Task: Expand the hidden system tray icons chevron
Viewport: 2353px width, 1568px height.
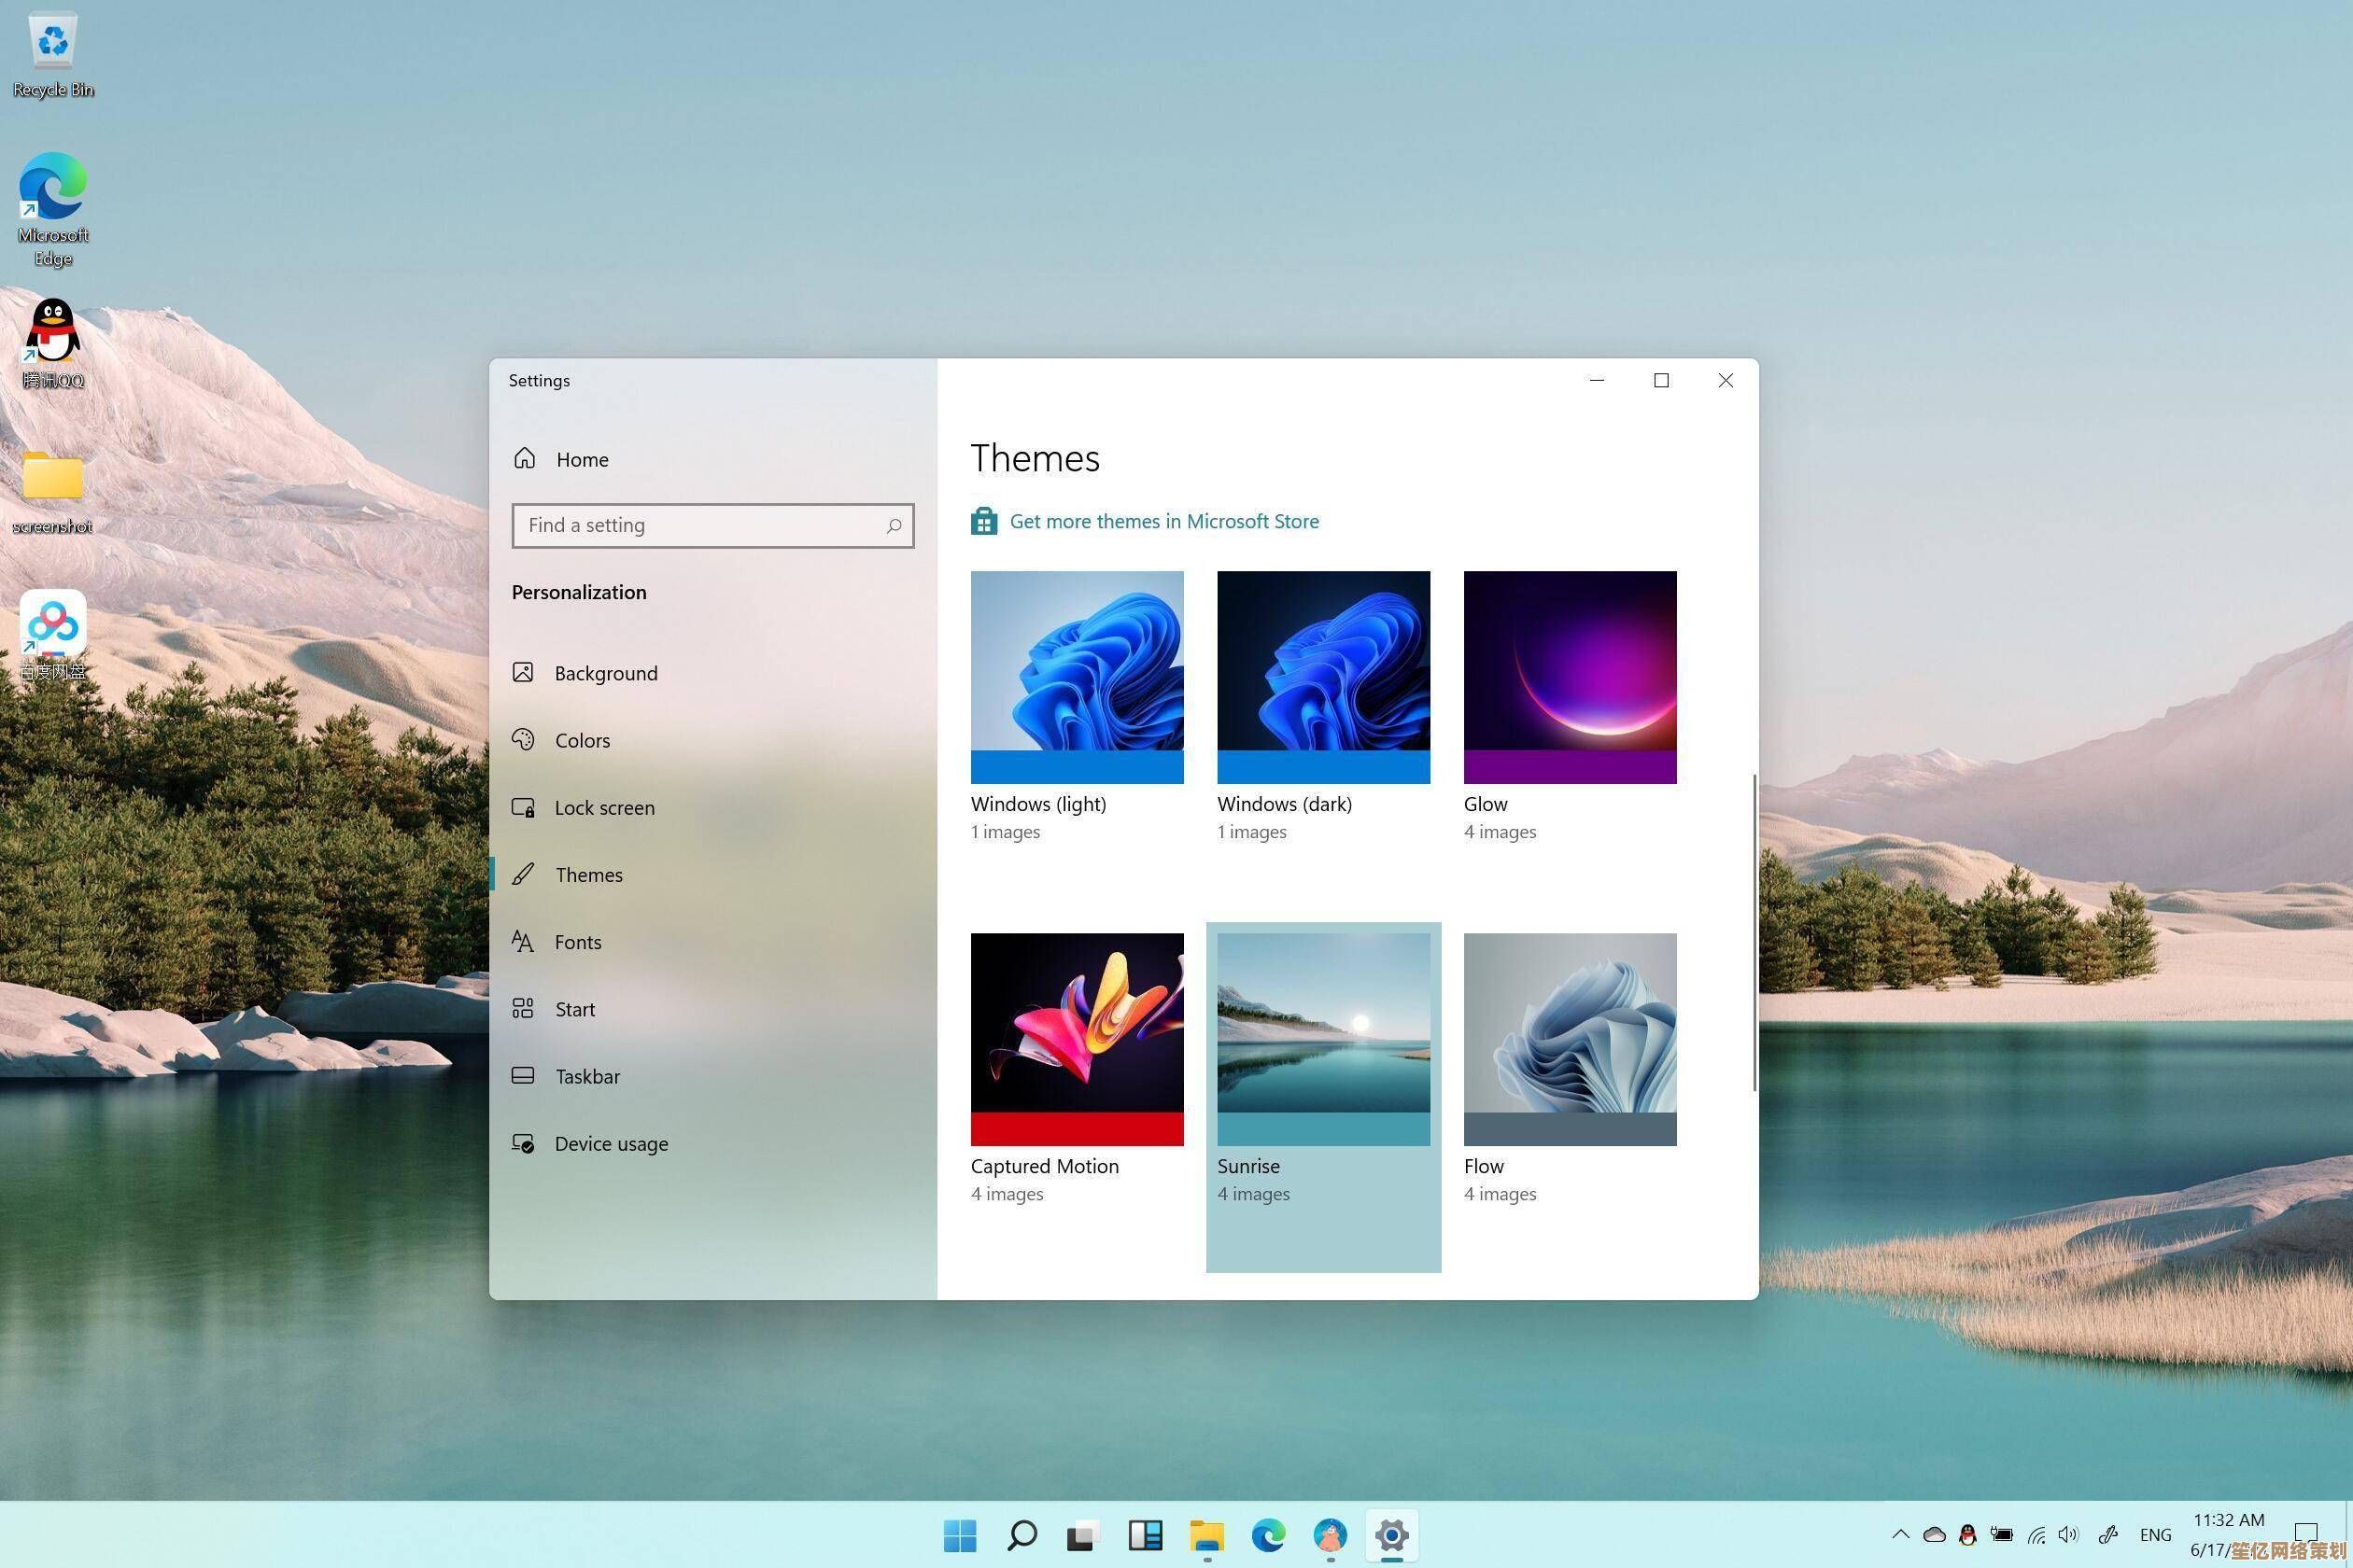Action: 1900,1534
